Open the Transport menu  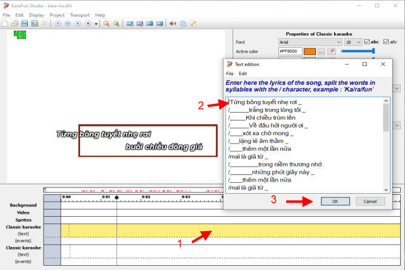click(x=79, y=15)
